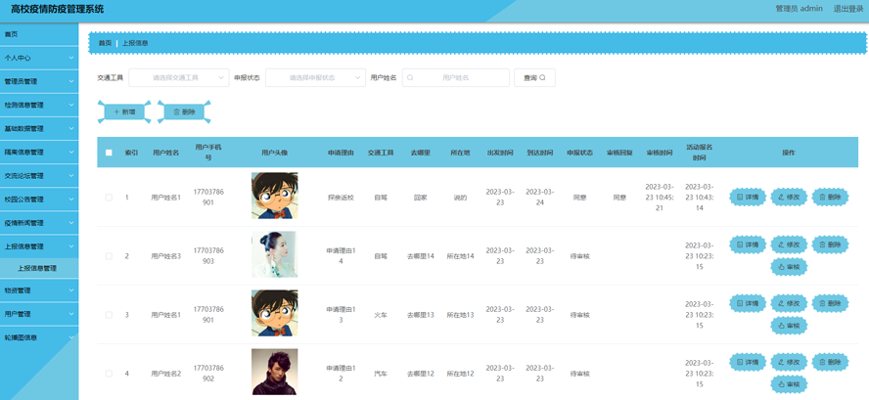Check the checkbox for row index 3

click(x=109, y=315)
